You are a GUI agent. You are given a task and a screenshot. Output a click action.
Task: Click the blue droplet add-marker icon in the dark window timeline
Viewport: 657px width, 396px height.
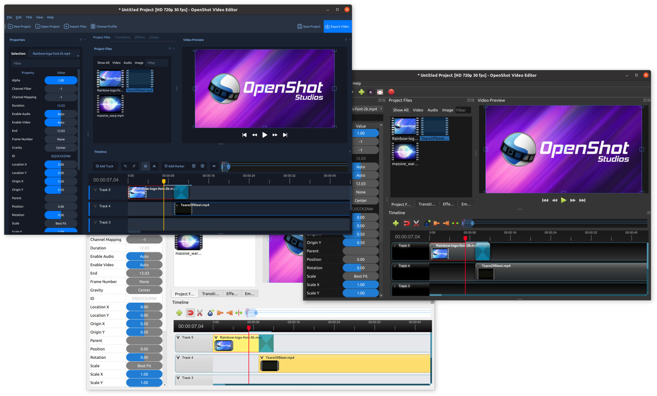(x=427, y=223)
